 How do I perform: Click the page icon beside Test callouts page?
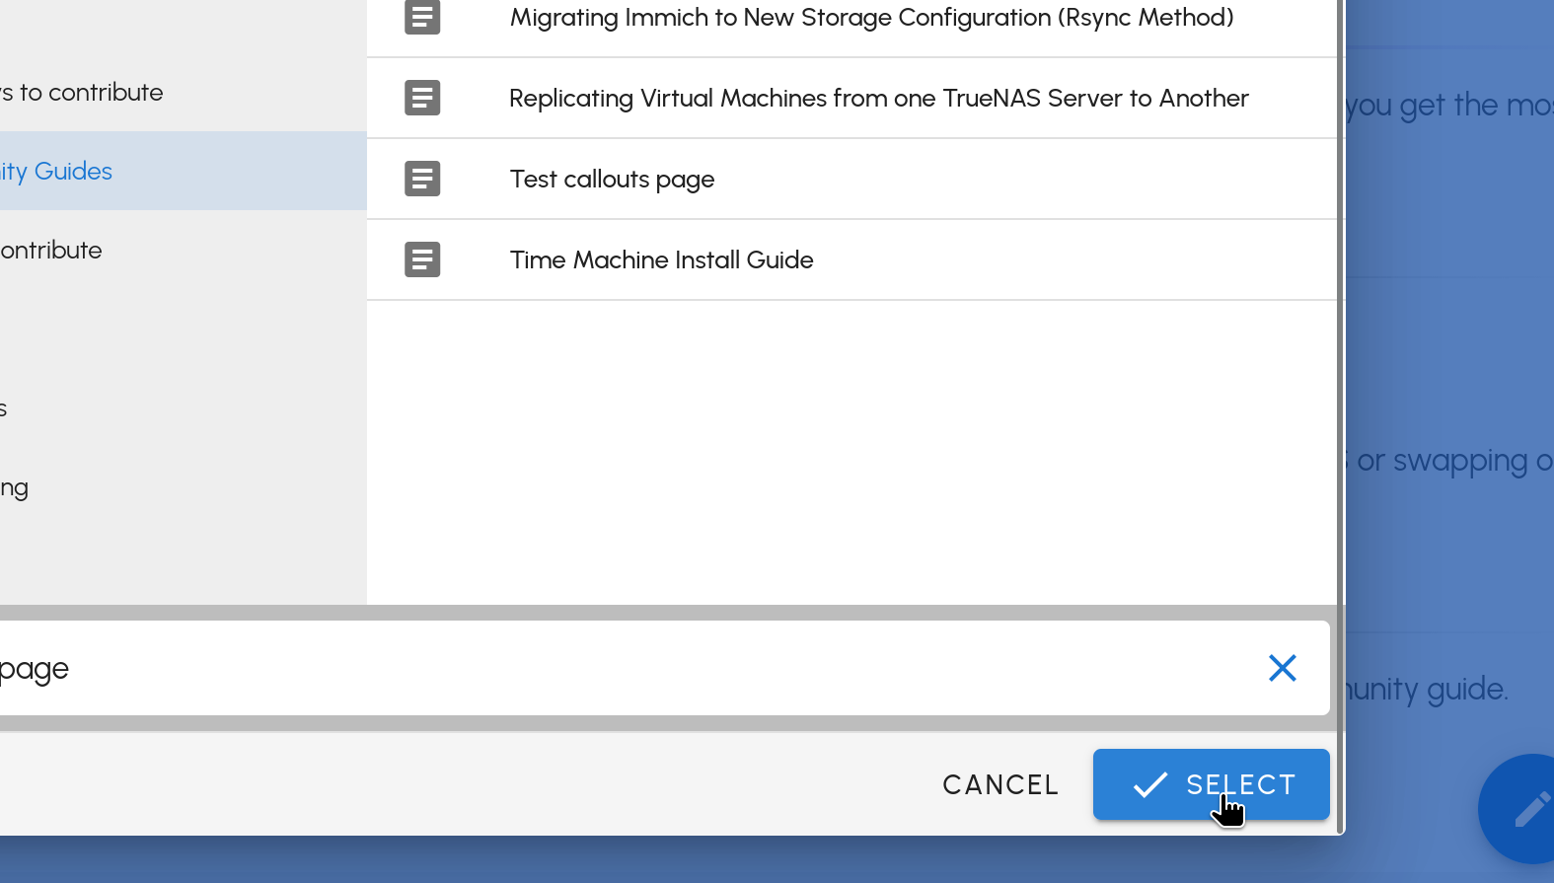[x=422, y=179]
